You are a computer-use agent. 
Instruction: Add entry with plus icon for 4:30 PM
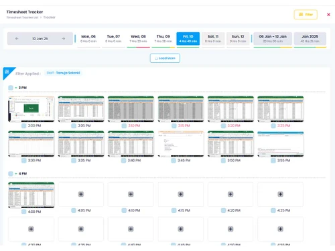pyautogui.click(x=31, y=229)
